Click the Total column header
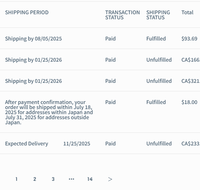The width and height of the screenshot is (200, 190). click(187, 13)
